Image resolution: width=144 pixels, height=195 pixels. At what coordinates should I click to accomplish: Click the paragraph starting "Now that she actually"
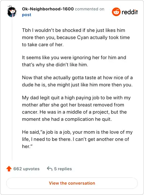77,81
